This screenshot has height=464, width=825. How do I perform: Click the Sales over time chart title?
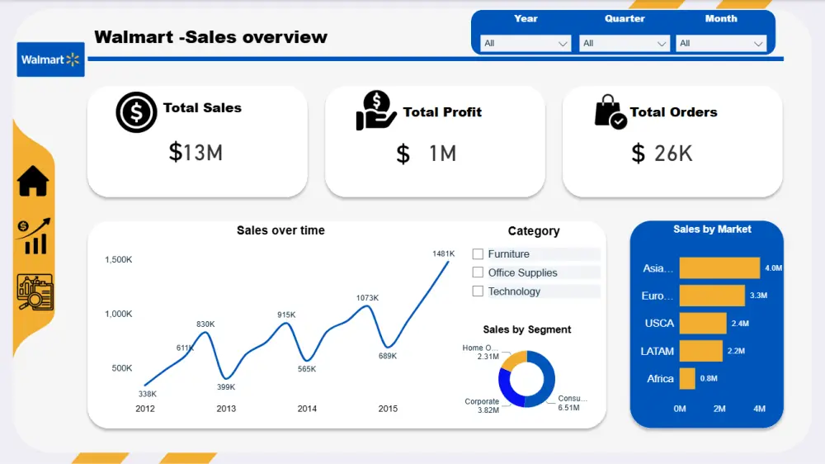[x=280, y=230]
